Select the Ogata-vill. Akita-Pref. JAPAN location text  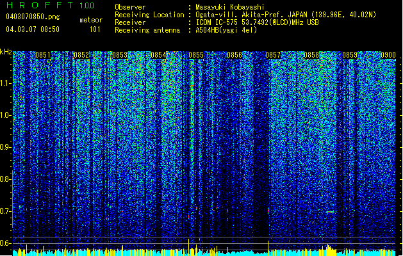point(286,15)
